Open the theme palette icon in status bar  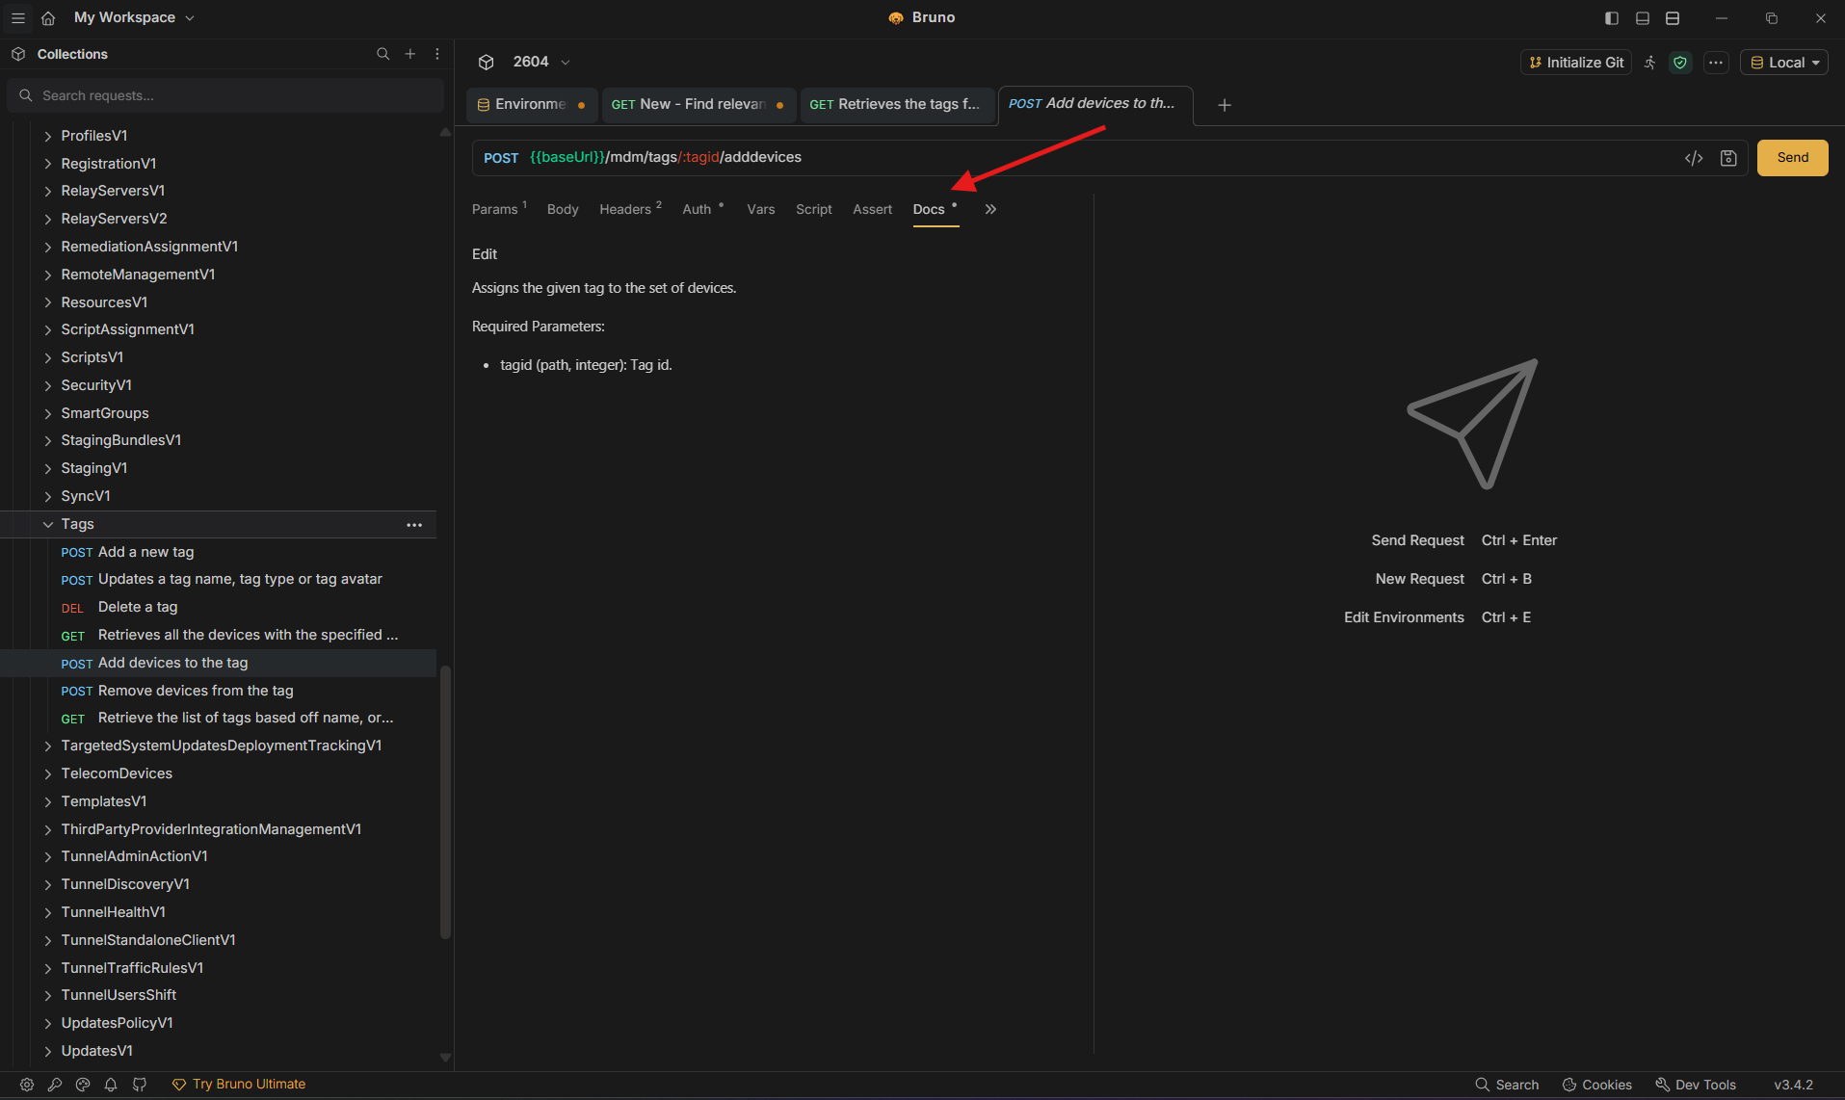(x=83, y=1085)
